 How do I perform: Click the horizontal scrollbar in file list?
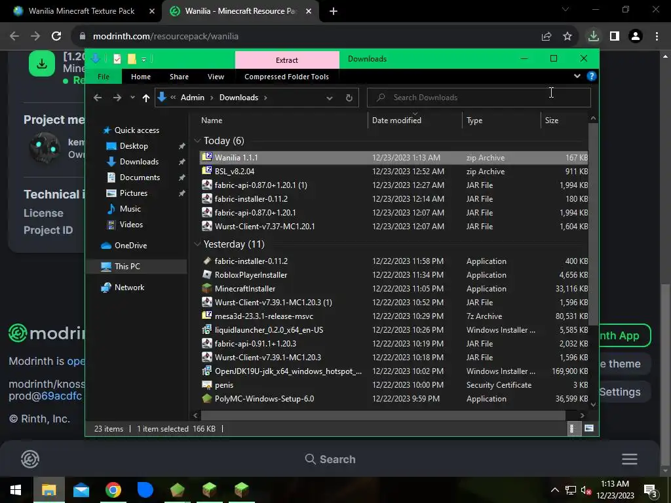click(383, 415)
